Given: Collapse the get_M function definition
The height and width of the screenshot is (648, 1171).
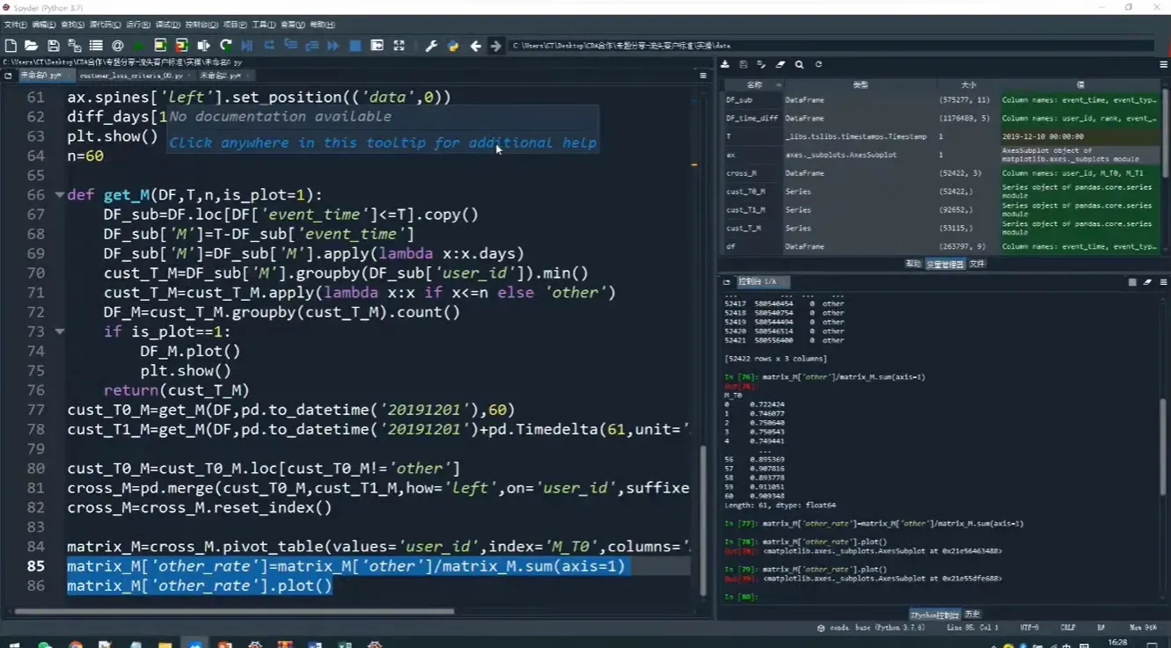Looking at the screenshot, I should (59, 195).
